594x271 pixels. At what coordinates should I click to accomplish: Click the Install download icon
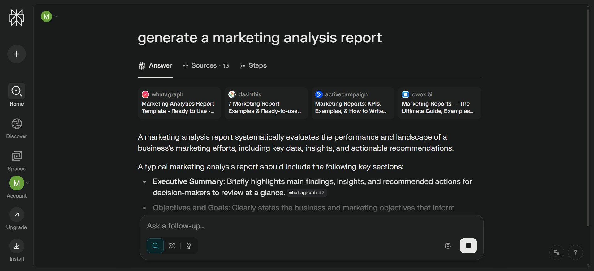[17, 246]
